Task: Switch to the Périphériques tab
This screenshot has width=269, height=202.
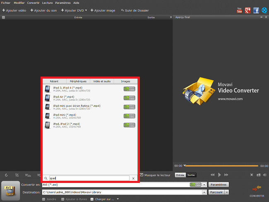Action: pyautogui.click(x=78, y=82)
